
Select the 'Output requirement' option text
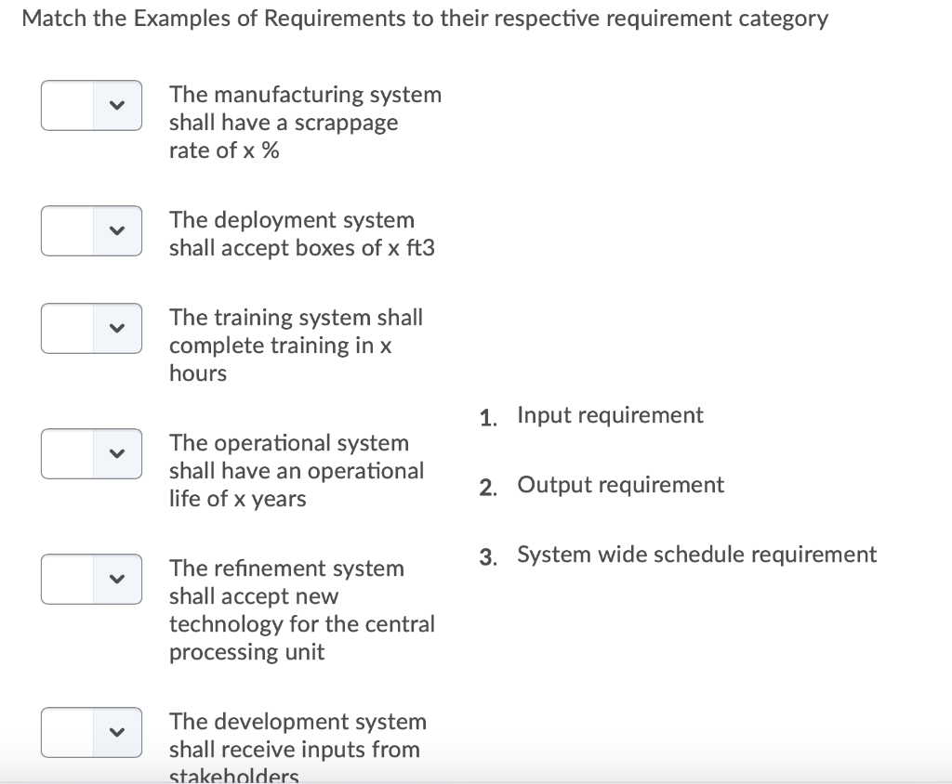[x=620, y=484]
